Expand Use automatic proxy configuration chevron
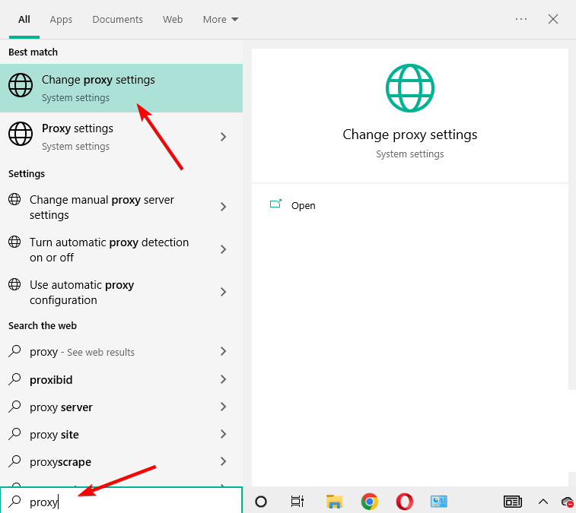The image size is (576, 513). (x=223, y=292)
